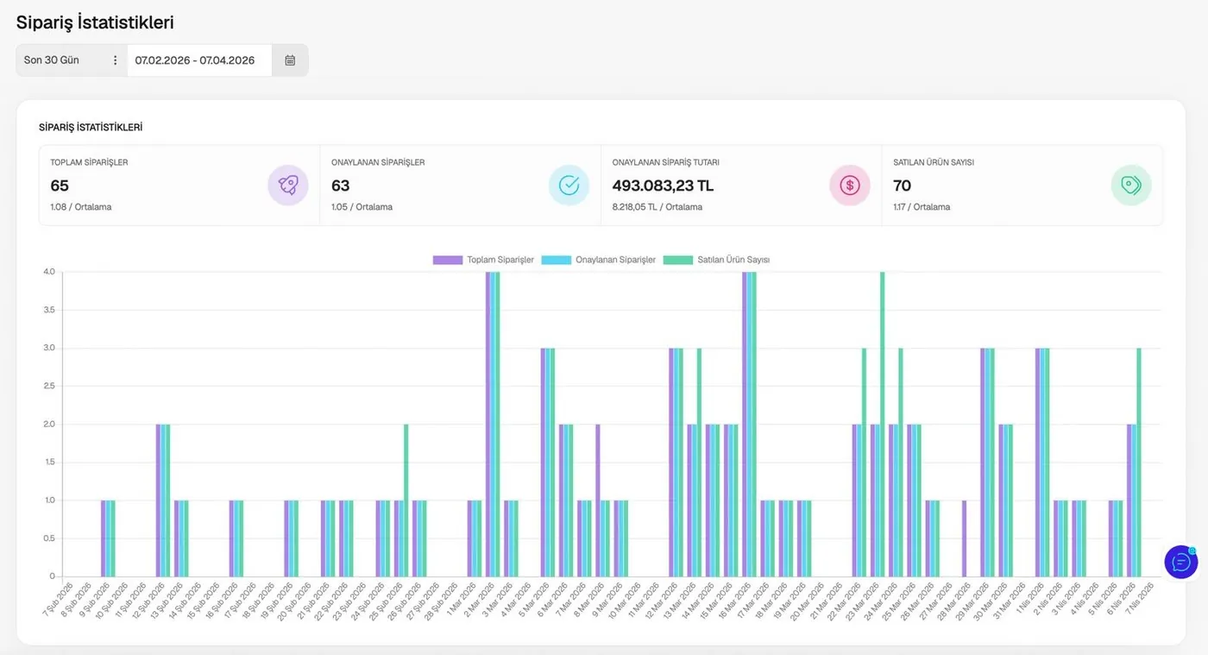1208x655 pixels.
Task: Click the 1.05 / Ortalama average text
Action: (x=362, y=207)
